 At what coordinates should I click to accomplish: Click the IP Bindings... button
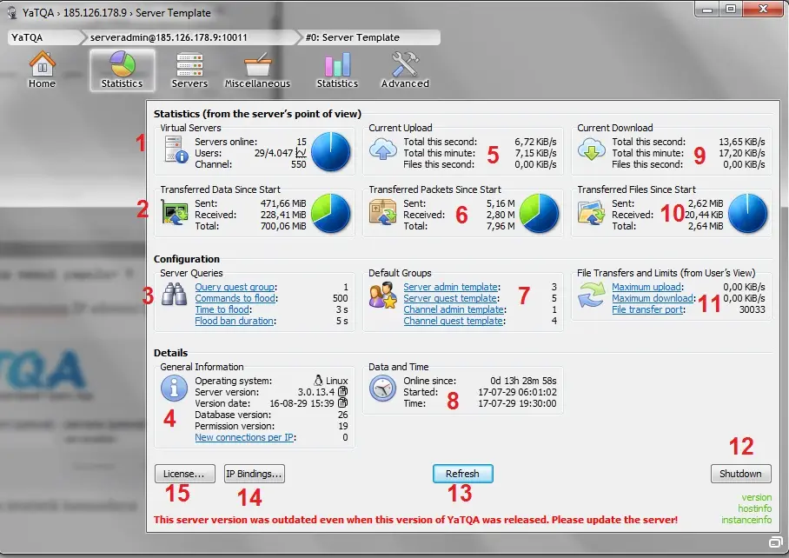[254, 474]
